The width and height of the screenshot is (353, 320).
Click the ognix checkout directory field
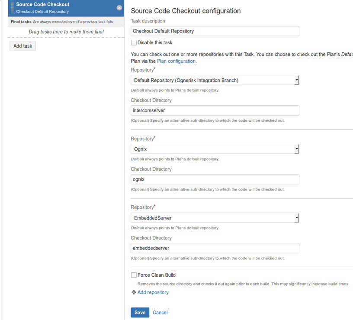215,179
